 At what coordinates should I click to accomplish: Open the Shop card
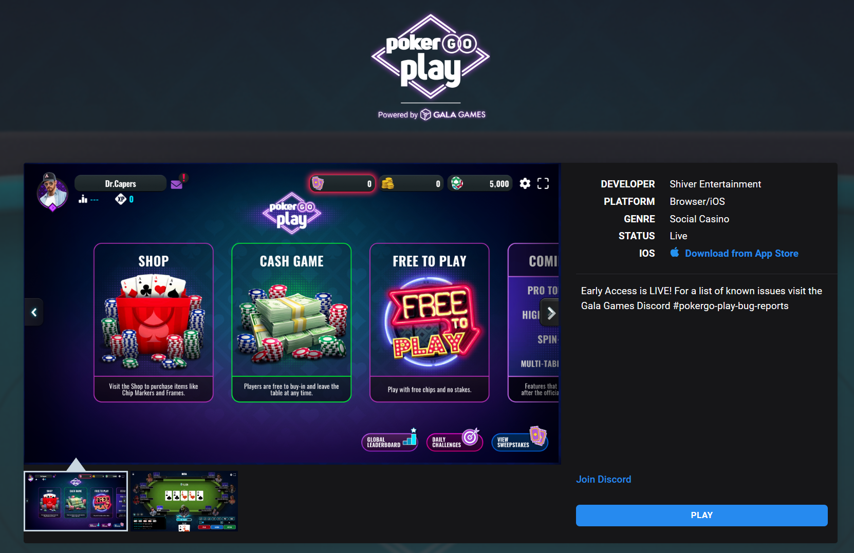[154, 322]
